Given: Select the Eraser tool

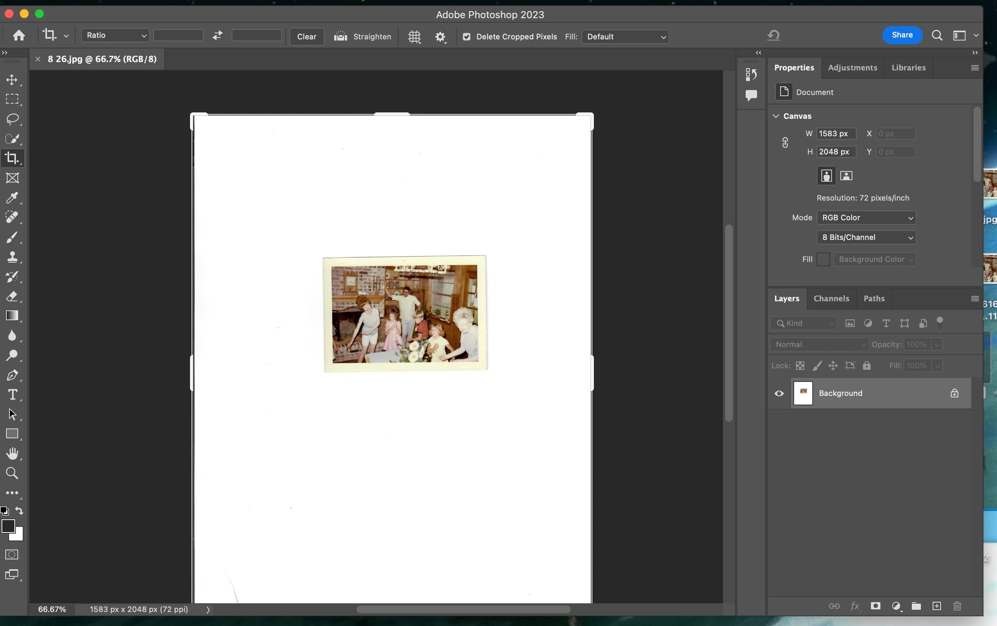Looking at the screenshot, I should tap(12, 296).
